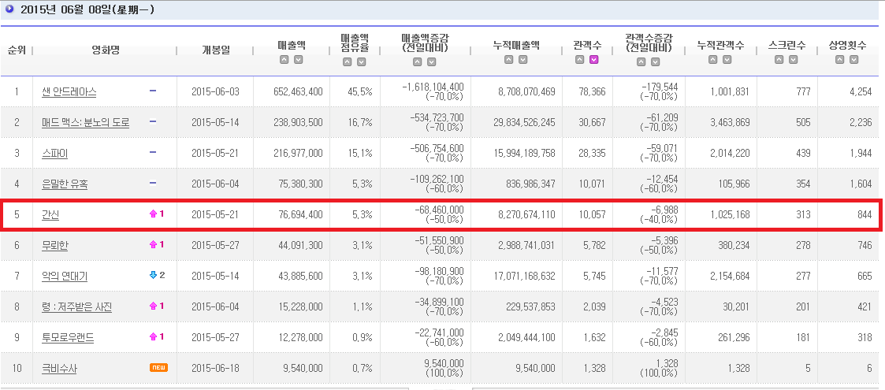The height and width of the screenshot is (390, 885).
Task: Click NEW badge beside 극비수사
Action: click(158, 367)
